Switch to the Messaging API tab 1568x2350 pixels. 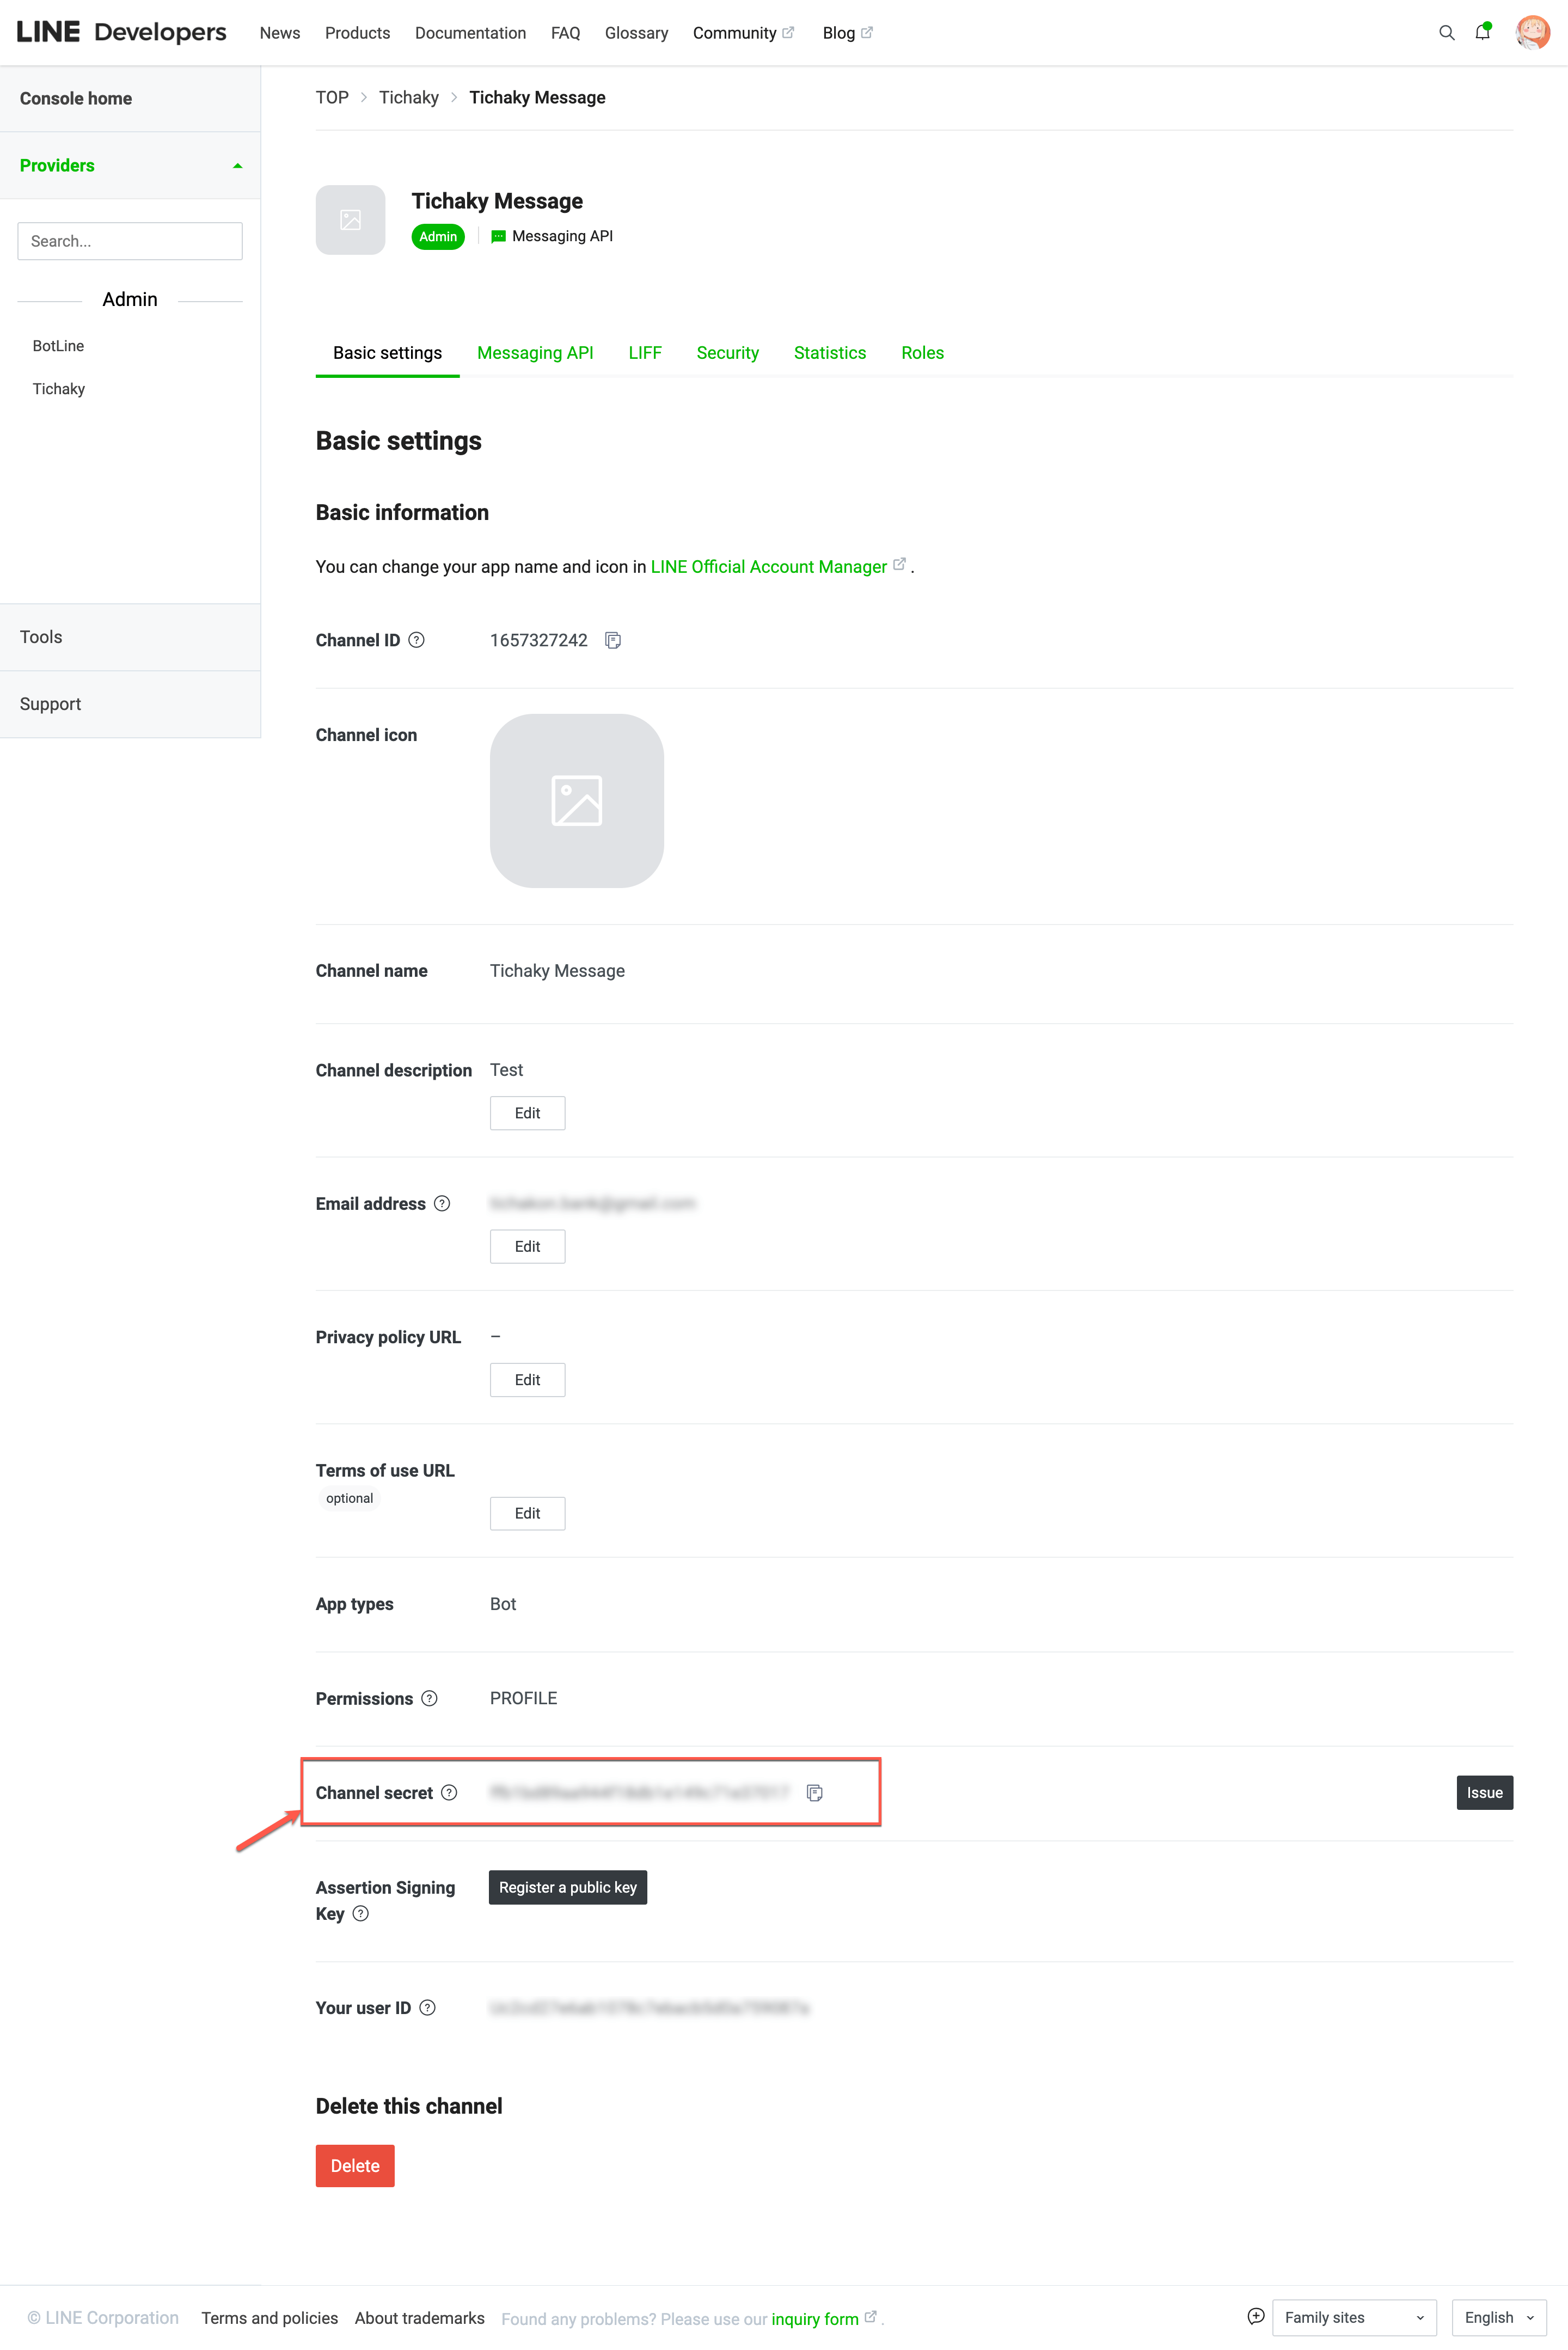[x=535, y=352]
